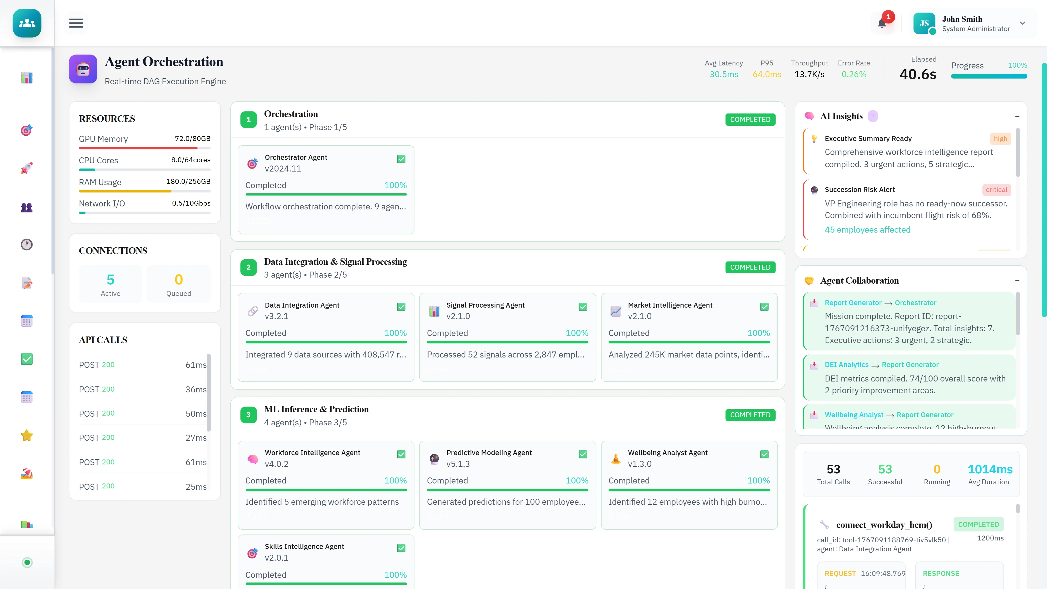Select the calendar sidebar icon
The height and width of the screenshot is (589, 1047).
(26, 321)
